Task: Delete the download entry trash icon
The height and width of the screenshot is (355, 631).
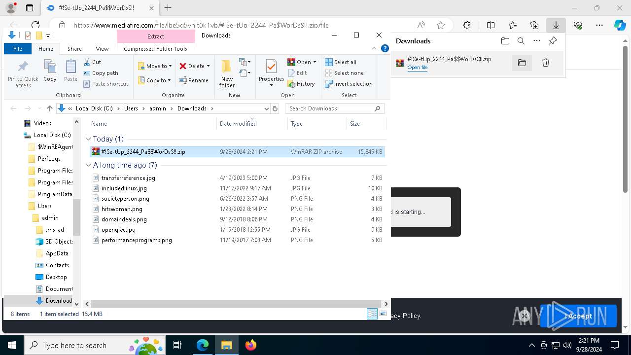Action: click(x=546, y=63)
